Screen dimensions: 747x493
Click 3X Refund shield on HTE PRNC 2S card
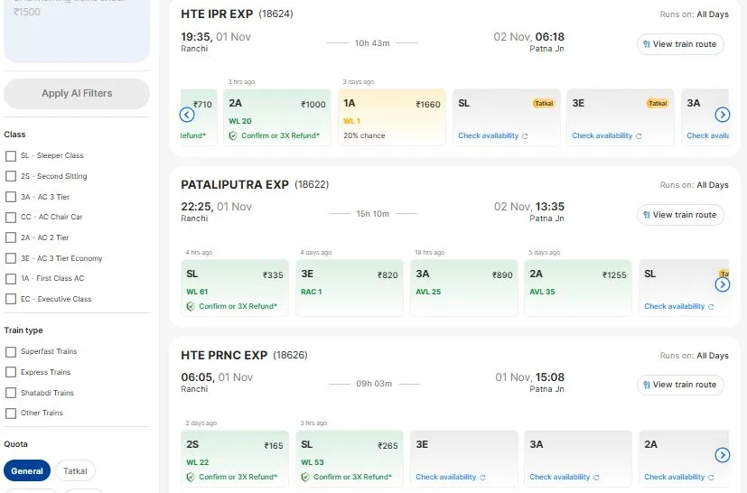click(x=191, y=478)
